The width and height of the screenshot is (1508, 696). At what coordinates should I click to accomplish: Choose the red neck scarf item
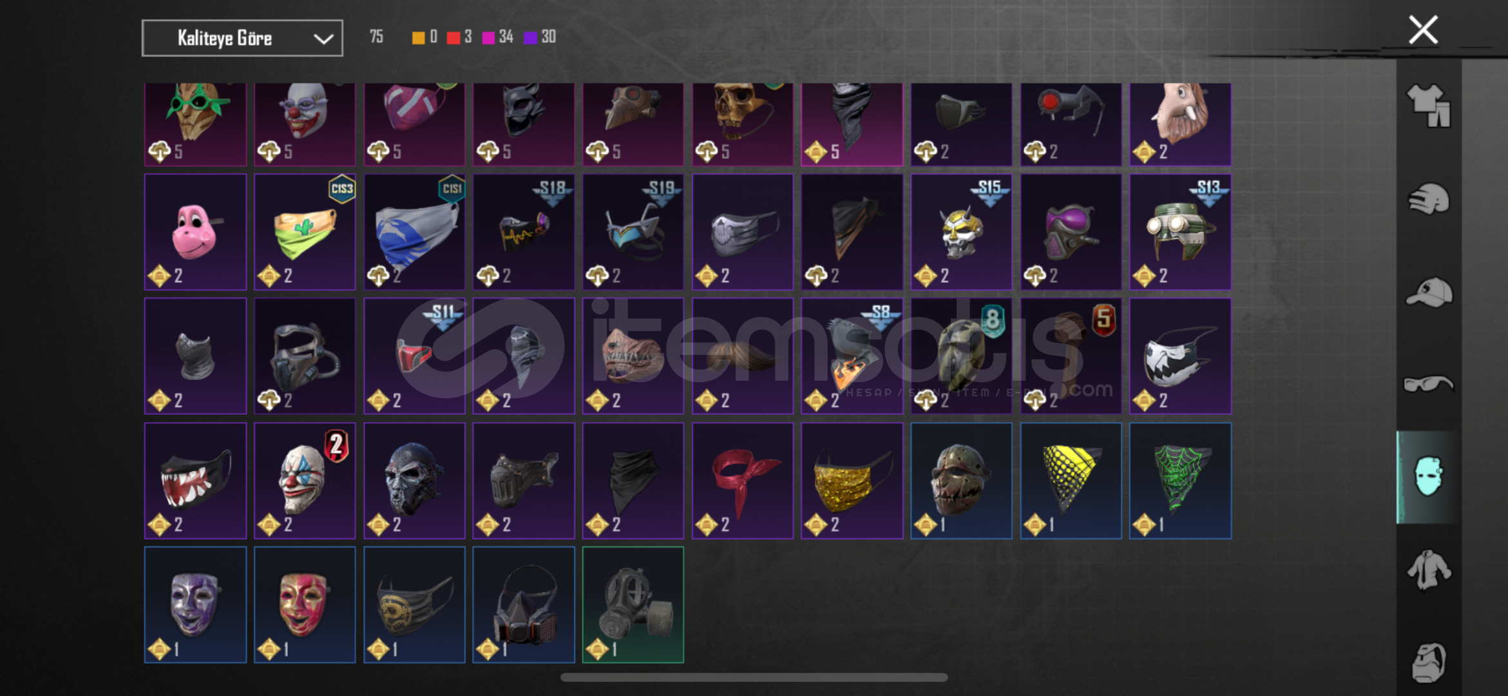point(742,481)
